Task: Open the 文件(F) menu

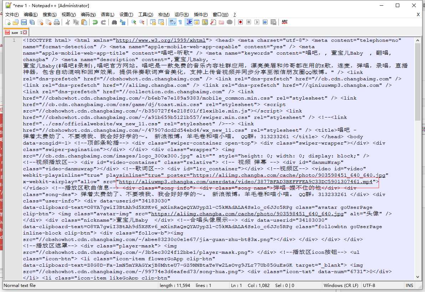Action: pos(12,14)
